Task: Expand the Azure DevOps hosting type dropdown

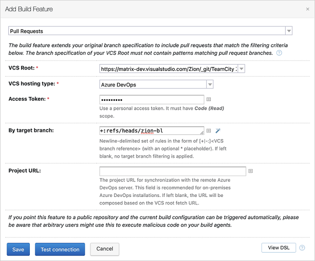Action: 210,84
